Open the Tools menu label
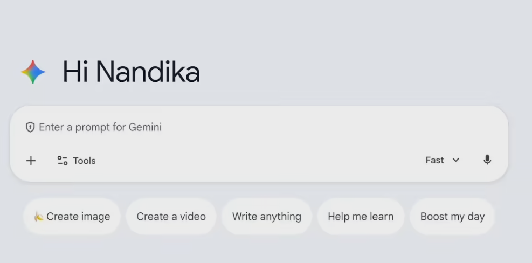 coord(84,161)
